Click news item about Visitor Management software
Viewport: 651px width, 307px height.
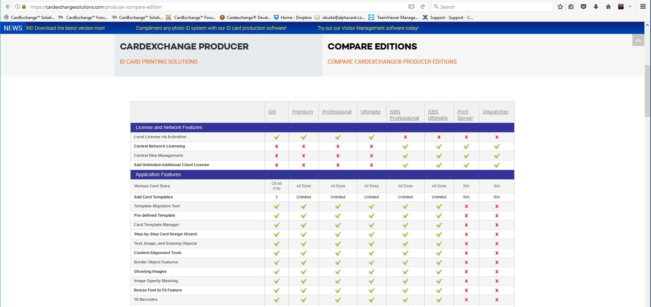coord(368,28)
